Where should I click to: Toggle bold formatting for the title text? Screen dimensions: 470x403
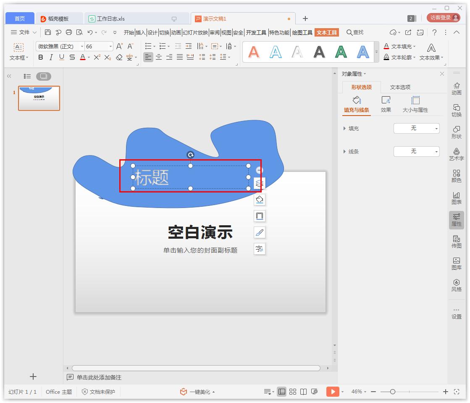pyautogui.click(x=40, y=57)
